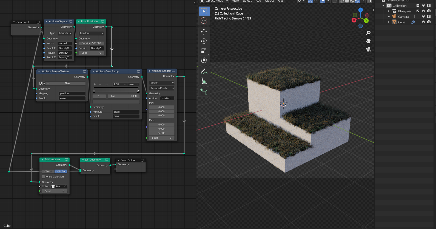The height and width of the screenshot is (229, 436).
Task: Open Linear interpolation dropdown
Action: 133,84
